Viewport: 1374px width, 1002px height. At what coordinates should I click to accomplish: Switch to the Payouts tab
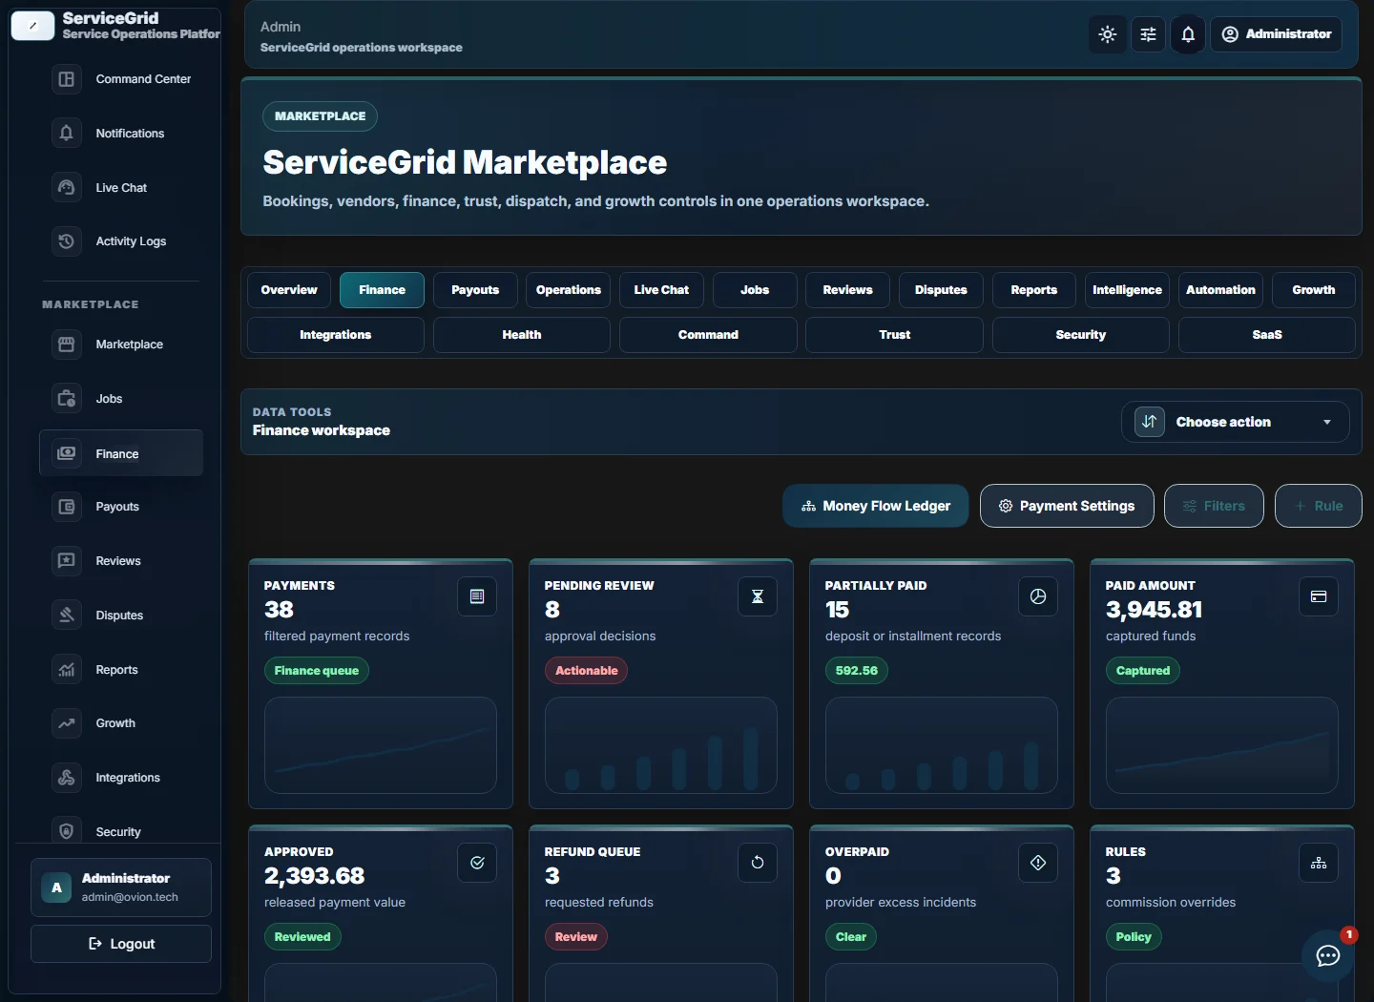[x=475, y=290]
